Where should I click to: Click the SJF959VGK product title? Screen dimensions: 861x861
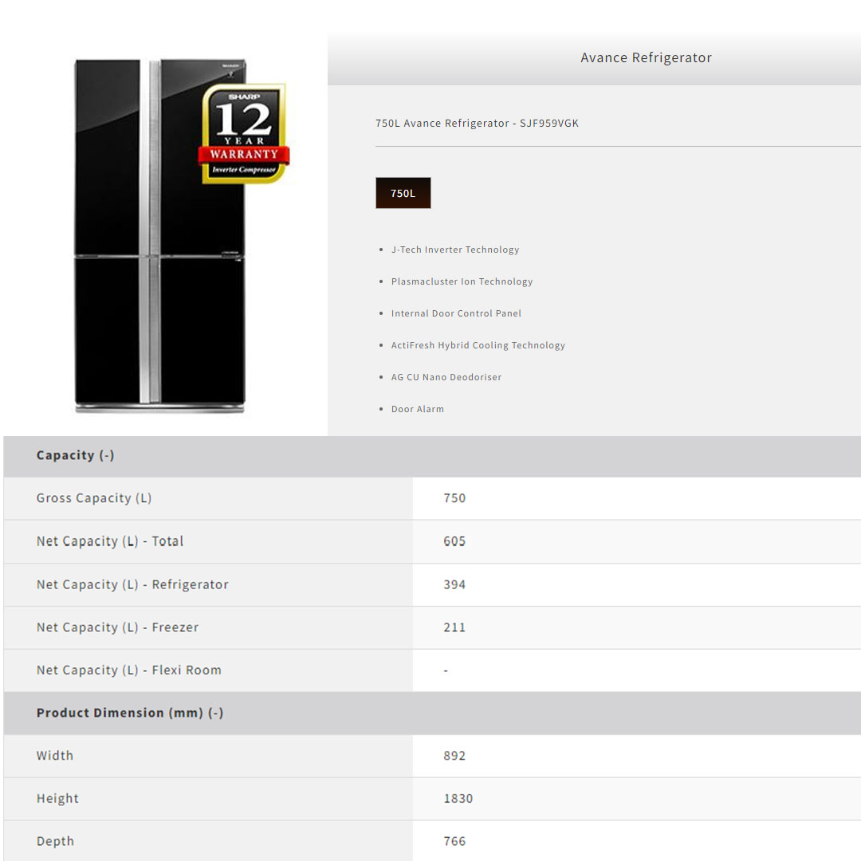point(477,123)
